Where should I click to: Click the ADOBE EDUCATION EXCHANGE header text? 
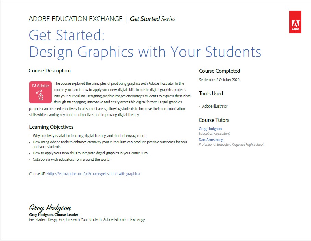[75, 19]
